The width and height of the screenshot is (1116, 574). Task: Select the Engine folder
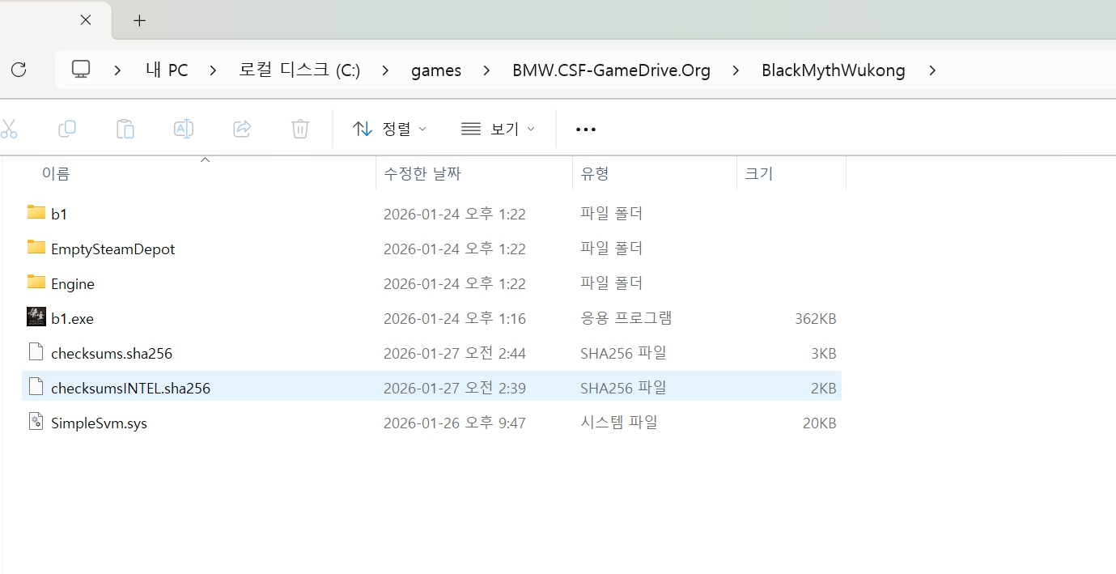72,284
